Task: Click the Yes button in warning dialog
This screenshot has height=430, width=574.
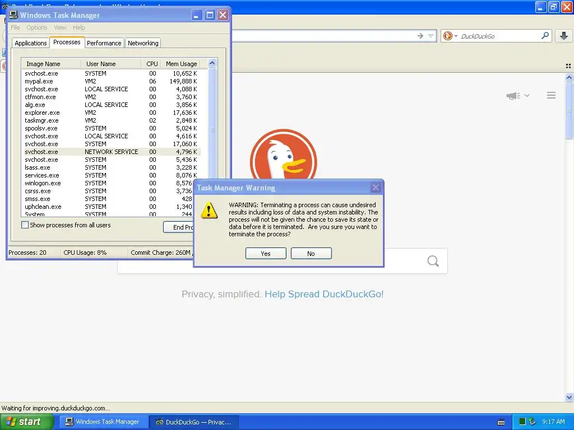Action: [x=266, y=254]
